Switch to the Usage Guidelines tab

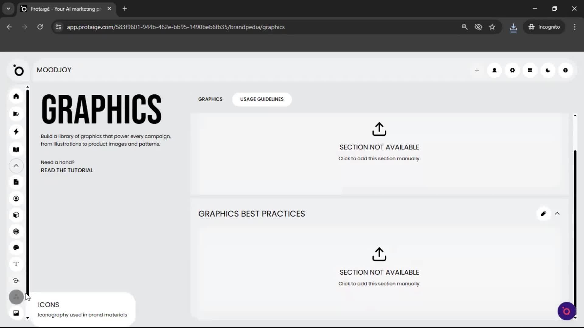pos(262,99)
